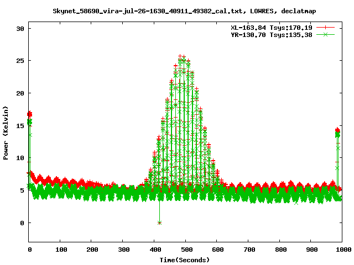Viewport: 354px width, 265px height.
Task: Click green cross legend line sample
Action: click(x=325, y=34)
